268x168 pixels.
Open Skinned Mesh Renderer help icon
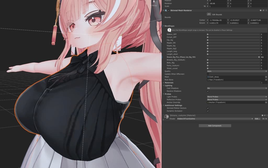pyautogui.click(x=261, y=10)
